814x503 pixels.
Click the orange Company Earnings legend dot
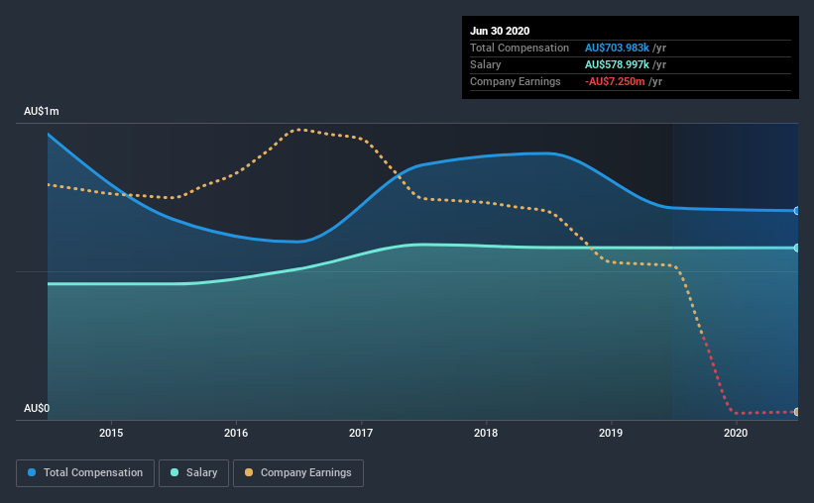pos(249,472)
